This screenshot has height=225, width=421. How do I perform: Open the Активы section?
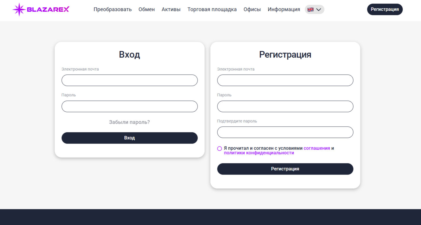[171, 9]
